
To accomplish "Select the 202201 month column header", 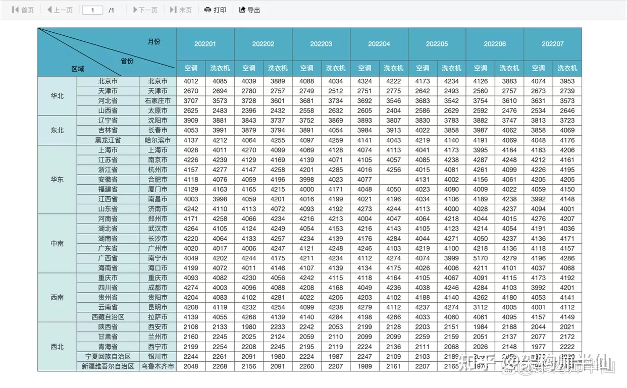I will (205, 44).
